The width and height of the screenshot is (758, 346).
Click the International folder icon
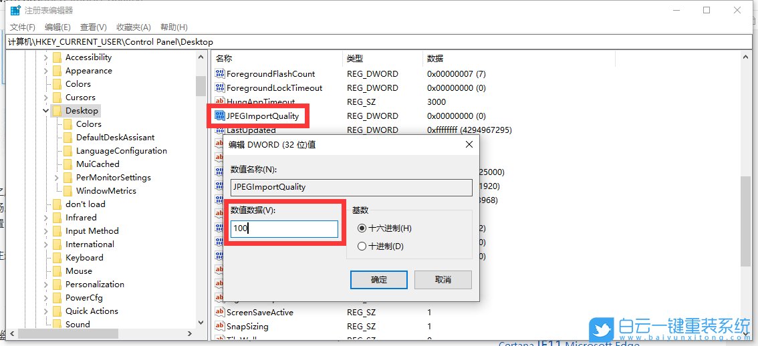pos(57,244)
